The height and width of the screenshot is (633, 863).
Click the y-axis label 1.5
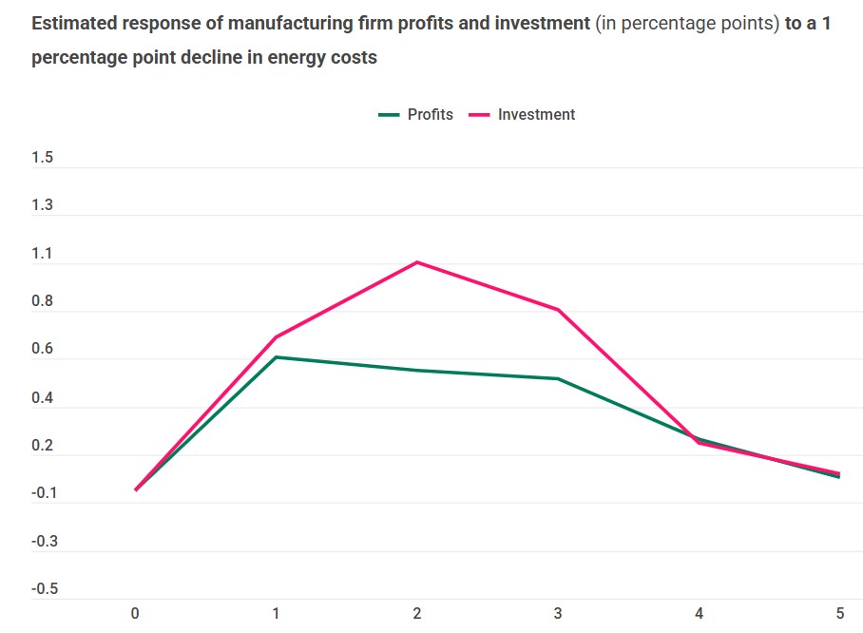43,158
